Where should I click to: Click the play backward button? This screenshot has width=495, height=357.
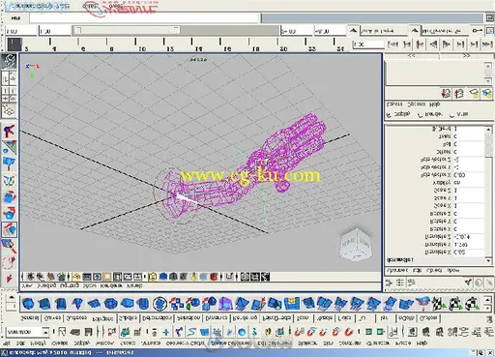(x=433, y=45)
